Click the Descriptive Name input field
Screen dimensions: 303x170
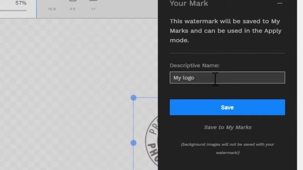pos(227,77)
